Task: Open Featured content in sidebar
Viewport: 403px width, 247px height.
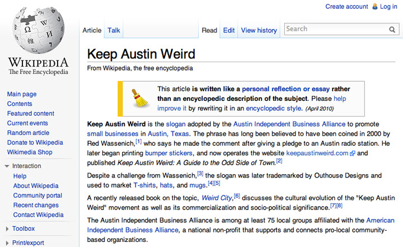Action: [31, 114]
